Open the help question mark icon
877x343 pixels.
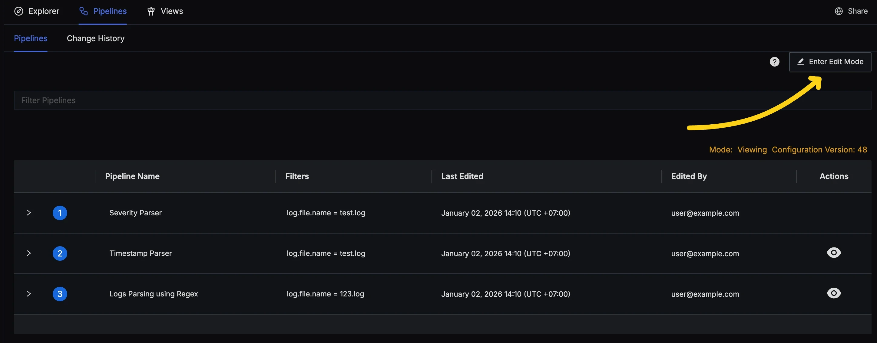tap(774, 61)
